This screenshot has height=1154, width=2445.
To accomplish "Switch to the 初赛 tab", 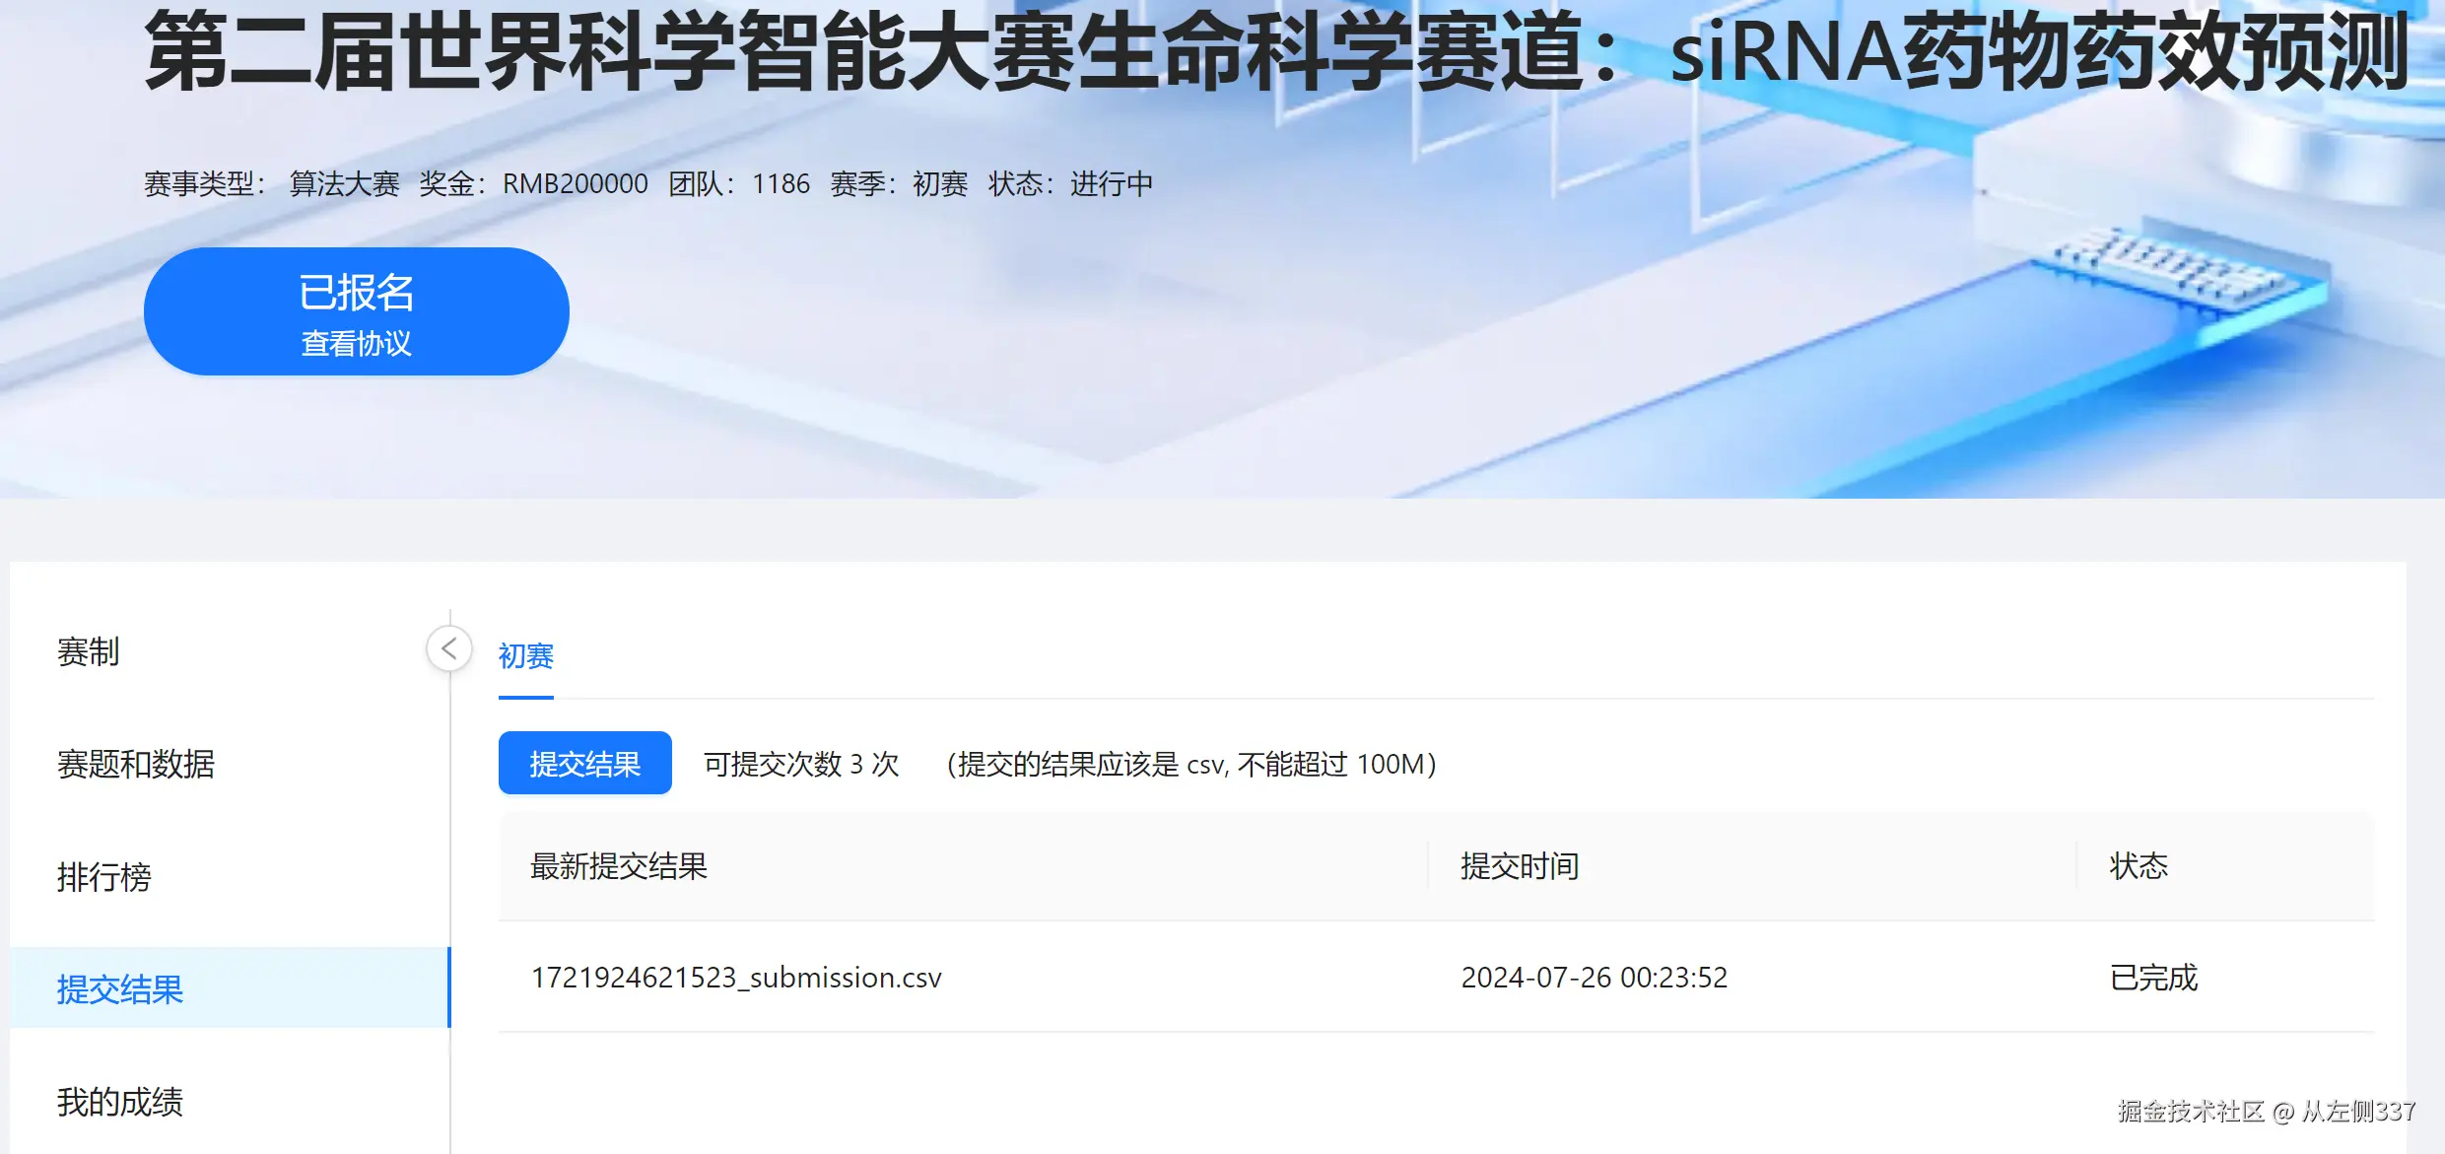I will [526, 656].
